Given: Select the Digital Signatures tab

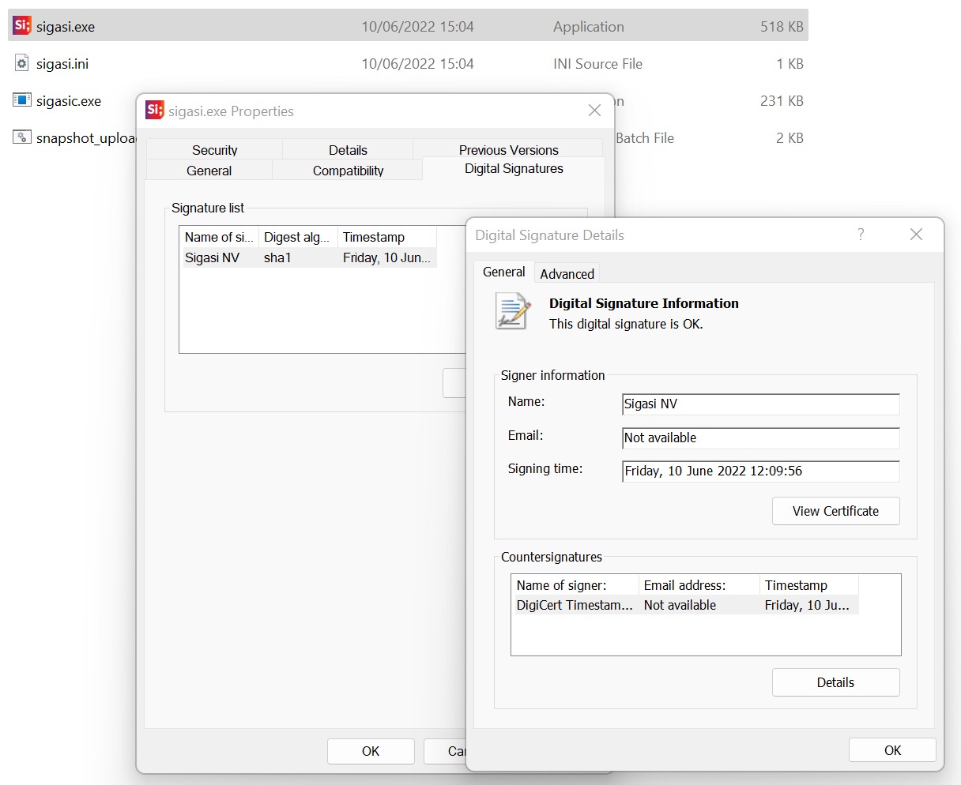Looking at the screenshot, I should click(x=514, y=168).
